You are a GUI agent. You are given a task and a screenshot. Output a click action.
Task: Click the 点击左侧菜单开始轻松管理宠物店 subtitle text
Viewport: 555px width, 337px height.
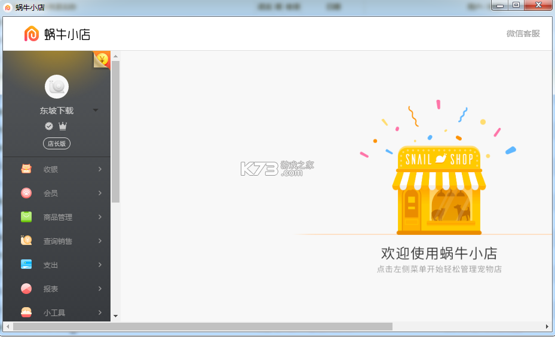(x=439, y=269)
